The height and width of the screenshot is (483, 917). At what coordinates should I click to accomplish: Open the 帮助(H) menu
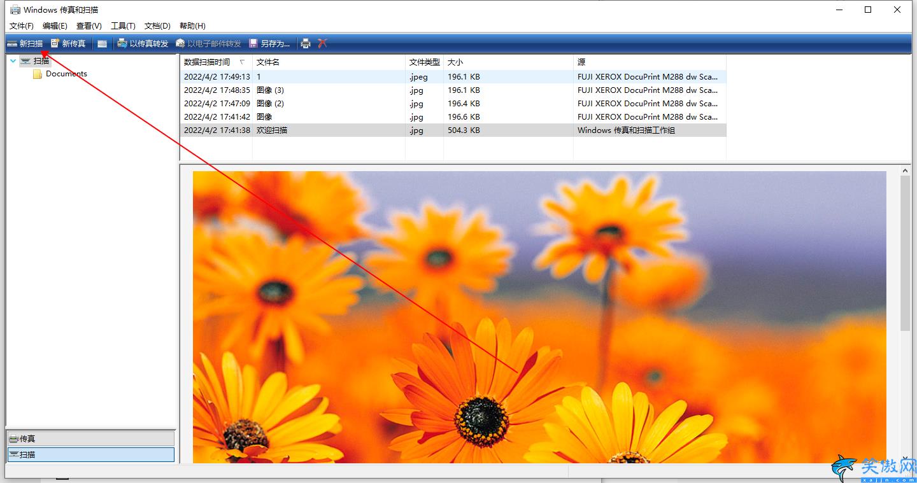click(192, 26)
